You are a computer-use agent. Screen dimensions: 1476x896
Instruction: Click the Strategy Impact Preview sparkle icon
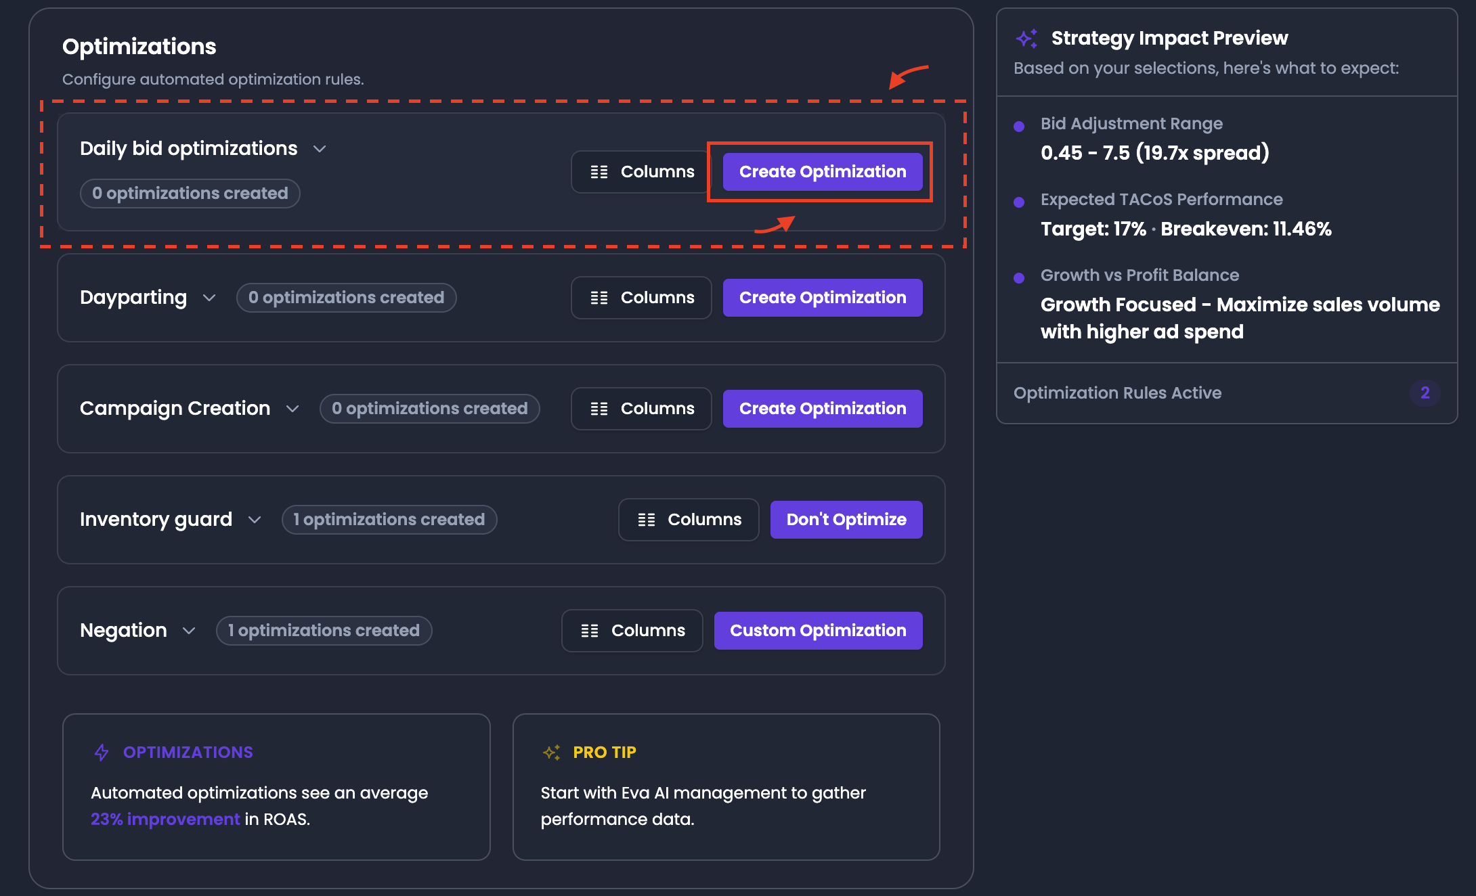pyautogui.click(x=1026, y=39)
